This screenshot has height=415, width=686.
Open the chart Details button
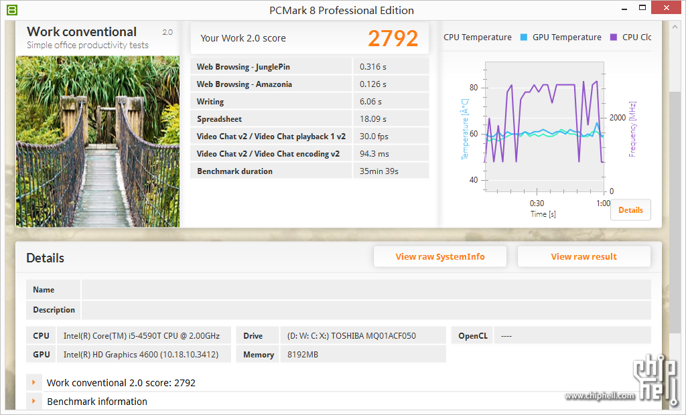[x=630, y=210]
